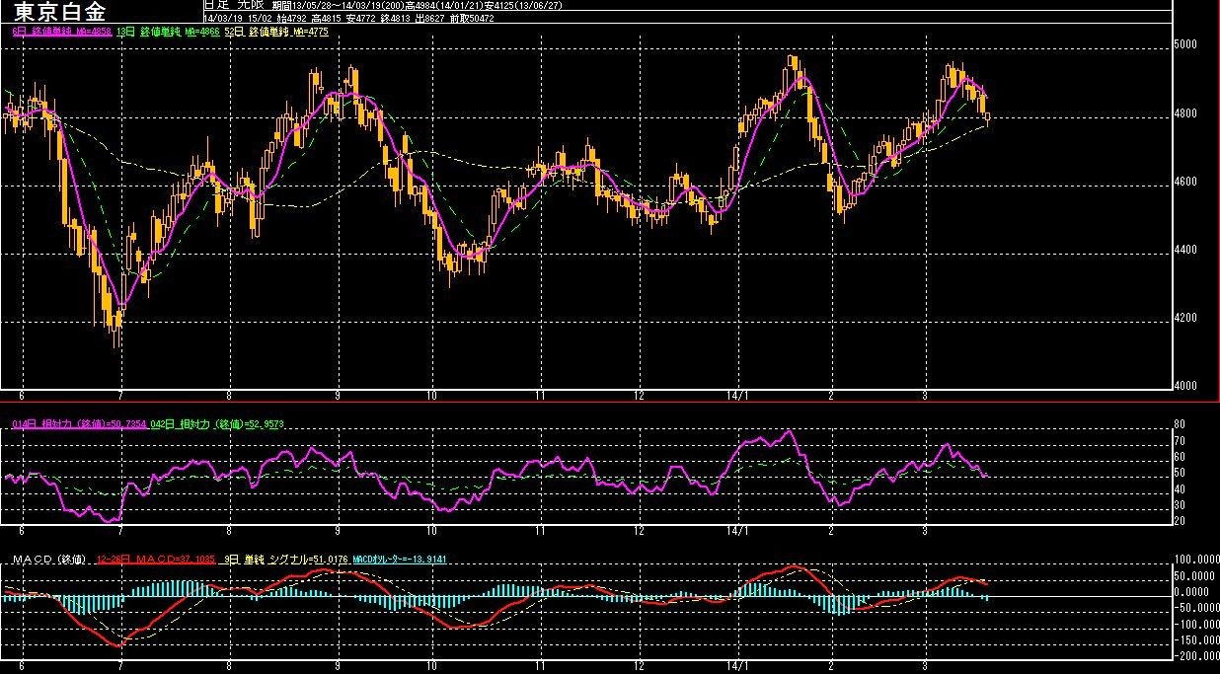Click the 4800 price axis label
Image resolution: width=1220 pixels, height=674 pixels.
tap(1187, 114)
